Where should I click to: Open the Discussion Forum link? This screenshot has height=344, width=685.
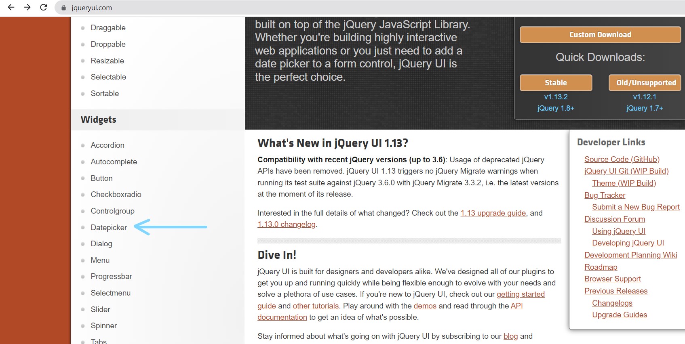615,219
